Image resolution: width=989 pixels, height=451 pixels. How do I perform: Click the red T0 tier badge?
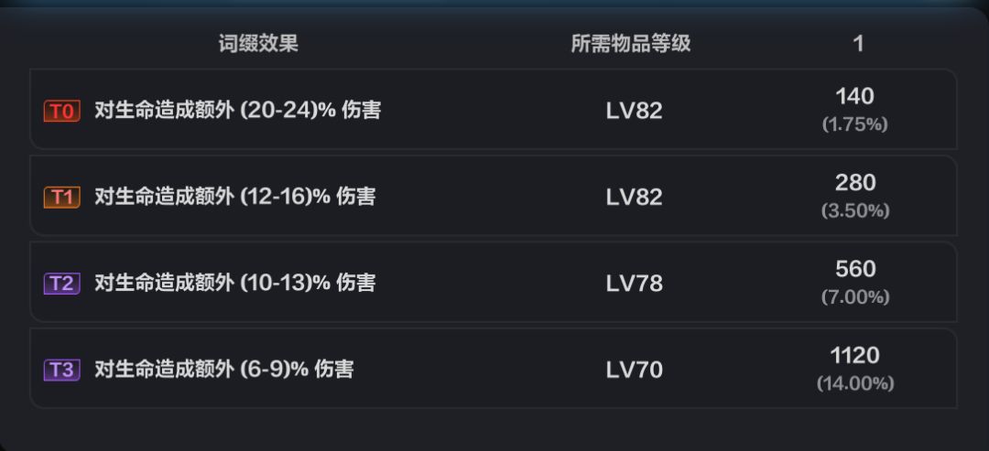(x=61, y=112)
